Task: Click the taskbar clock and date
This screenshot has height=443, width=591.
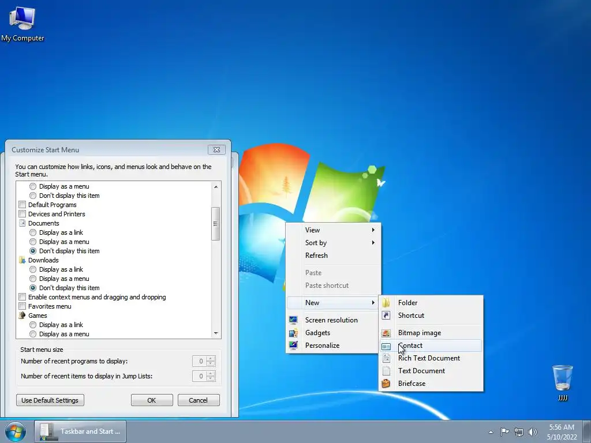Action: click(562, 431)
